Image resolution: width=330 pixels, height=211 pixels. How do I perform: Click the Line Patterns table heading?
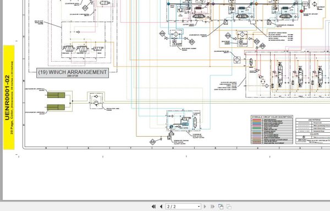point(314,120)
